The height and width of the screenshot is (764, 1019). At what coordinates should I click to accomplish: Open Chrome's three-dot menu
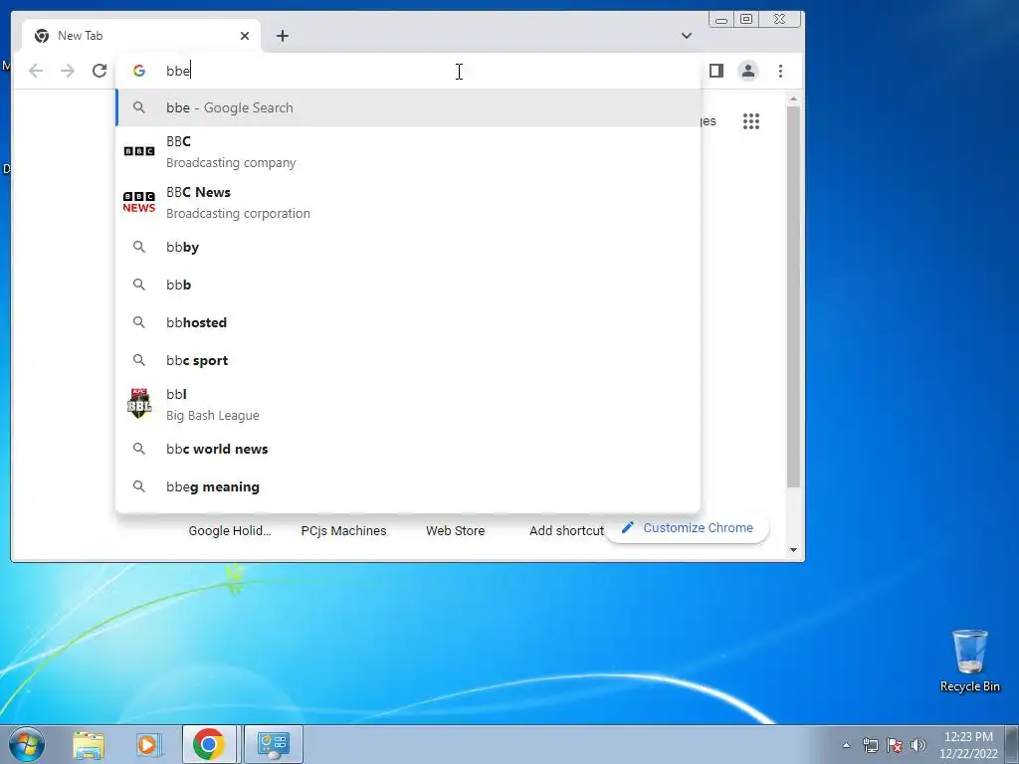click(780, 71)
